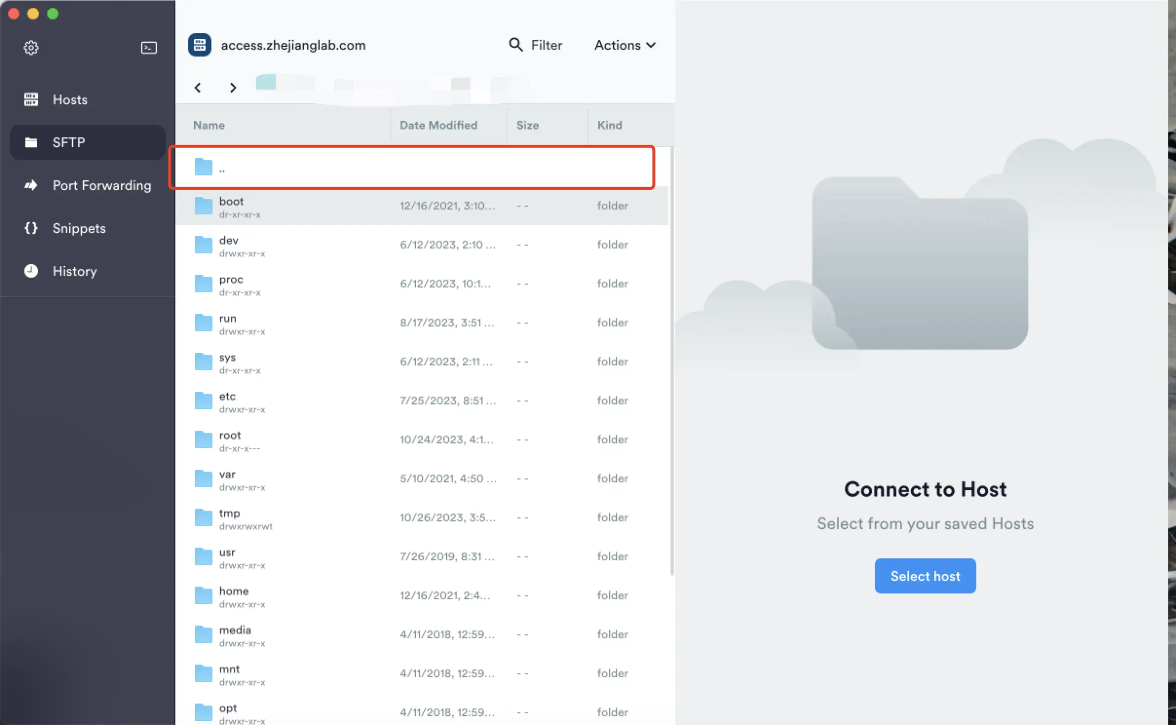Sort by Date Modified column header
Viewport: 1176px width, 725px height.
438,125
